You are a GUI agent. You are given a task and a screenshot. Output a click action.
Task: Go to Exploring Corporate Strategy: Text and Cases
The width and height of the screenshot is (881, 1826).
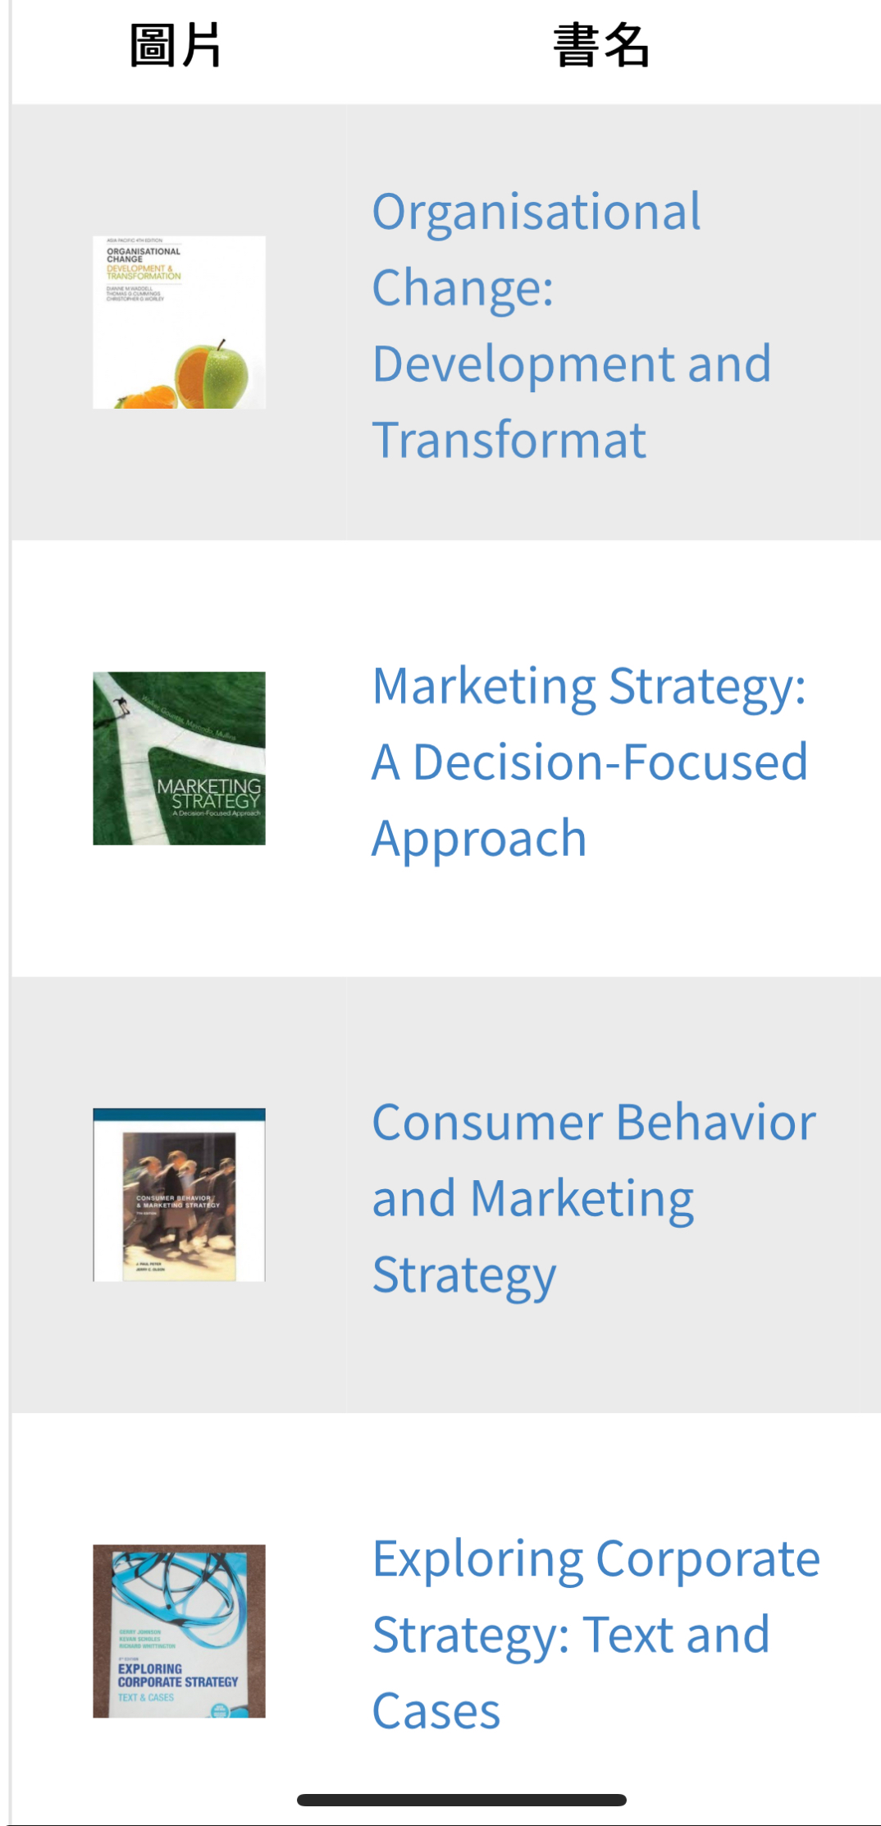[x=596, y=1635]
